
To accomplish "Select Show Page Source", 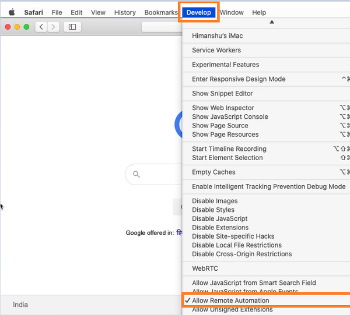I will [x=267, y=126].
